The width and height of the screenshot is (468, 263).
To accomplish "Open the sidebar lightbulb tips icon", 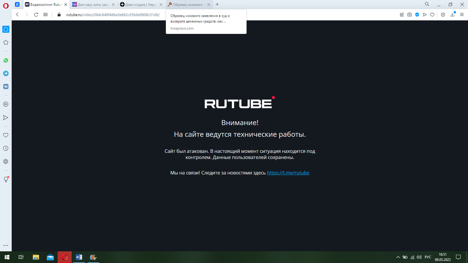I will [x=6, y=179].
